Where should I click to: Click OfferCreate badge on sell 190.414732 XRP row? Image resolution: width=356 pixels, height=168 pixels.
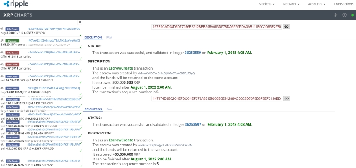point(12,100)
